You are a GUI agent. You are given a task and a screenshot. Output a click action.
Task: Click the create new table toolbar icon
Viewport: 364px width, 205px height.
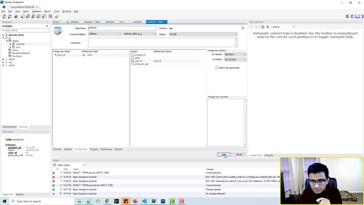tap(28, 17)
